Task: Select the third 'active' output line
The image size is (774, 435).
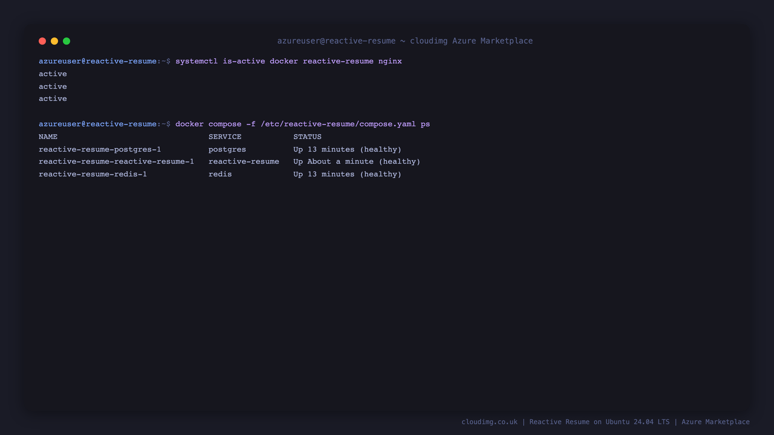Action: [x=53, y=98]
